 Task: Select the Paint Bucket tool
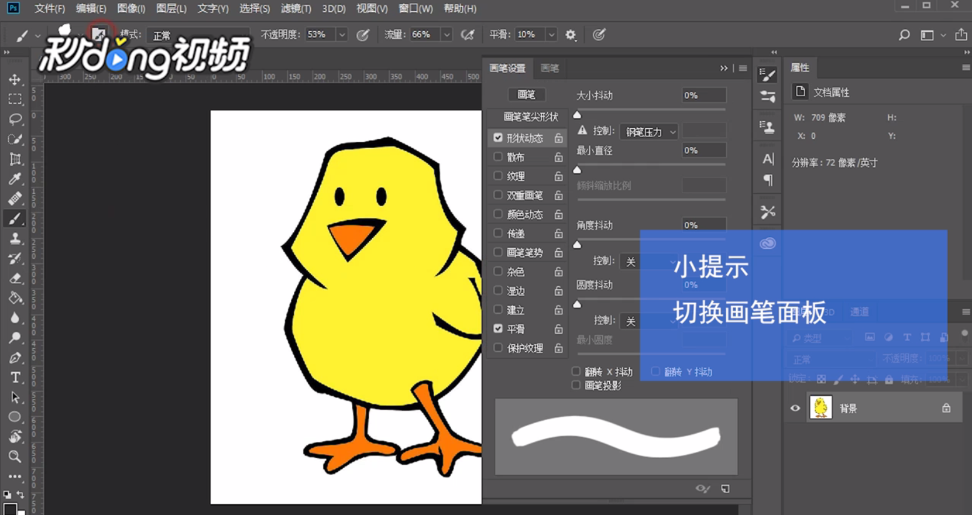[15, 298]
